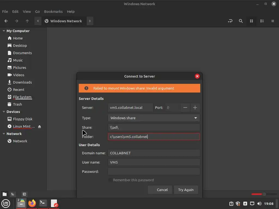The width and height of the screenshot is (279, 209).
Task: Open the text editor taskbar item
Action: pyautogui.click(x=54, y=203)
